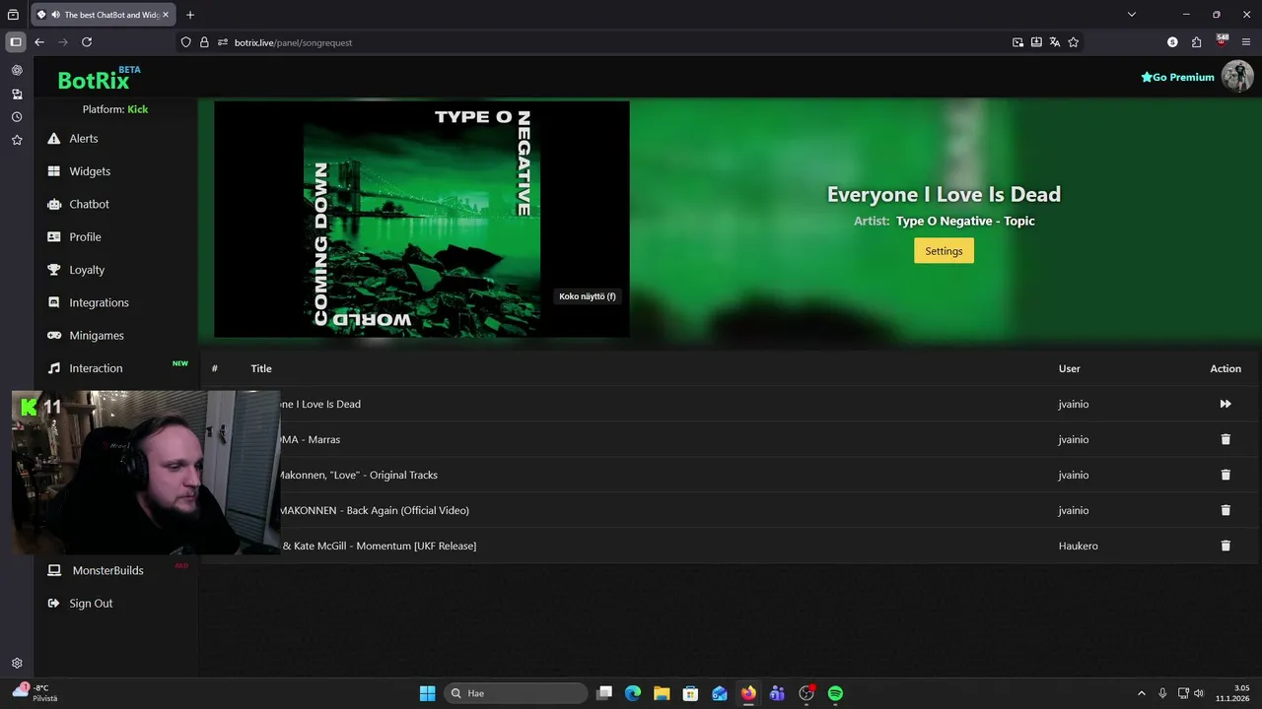Open video in Picture-in-Picture
The width and height of the screenshot is (1262, 709).
tap(1017, 42)
